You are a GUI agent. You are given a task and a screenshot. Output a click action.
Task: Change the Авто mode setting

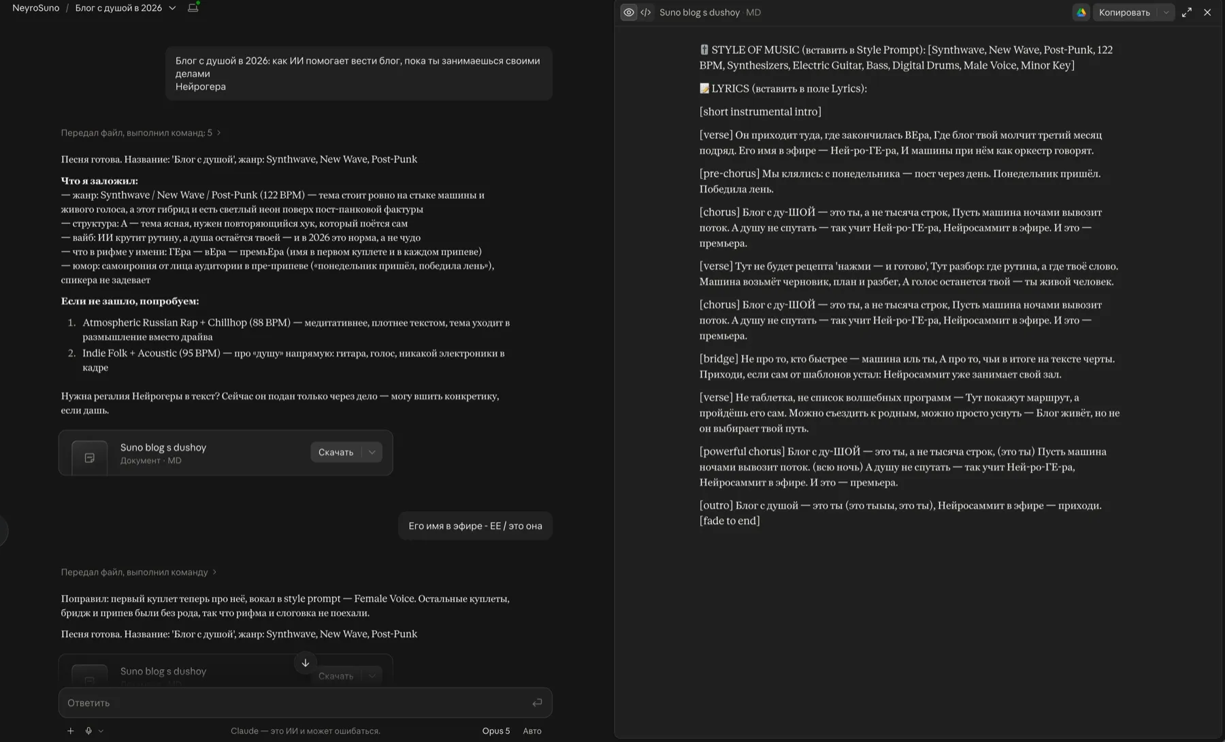[532, 730]
